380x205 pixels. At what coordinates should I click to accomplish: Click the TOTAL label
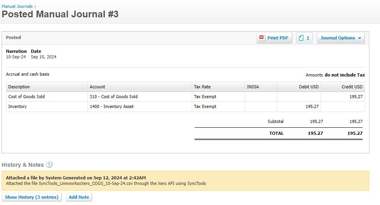coord(276,133)
